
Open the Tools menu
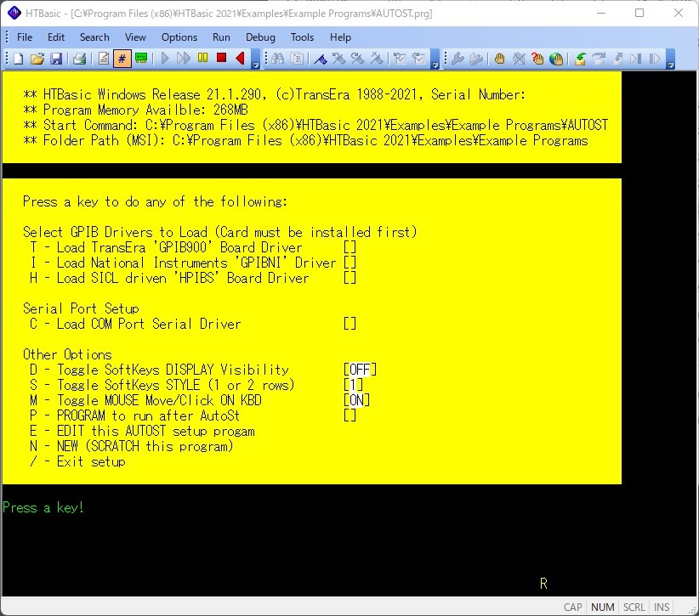302,37
